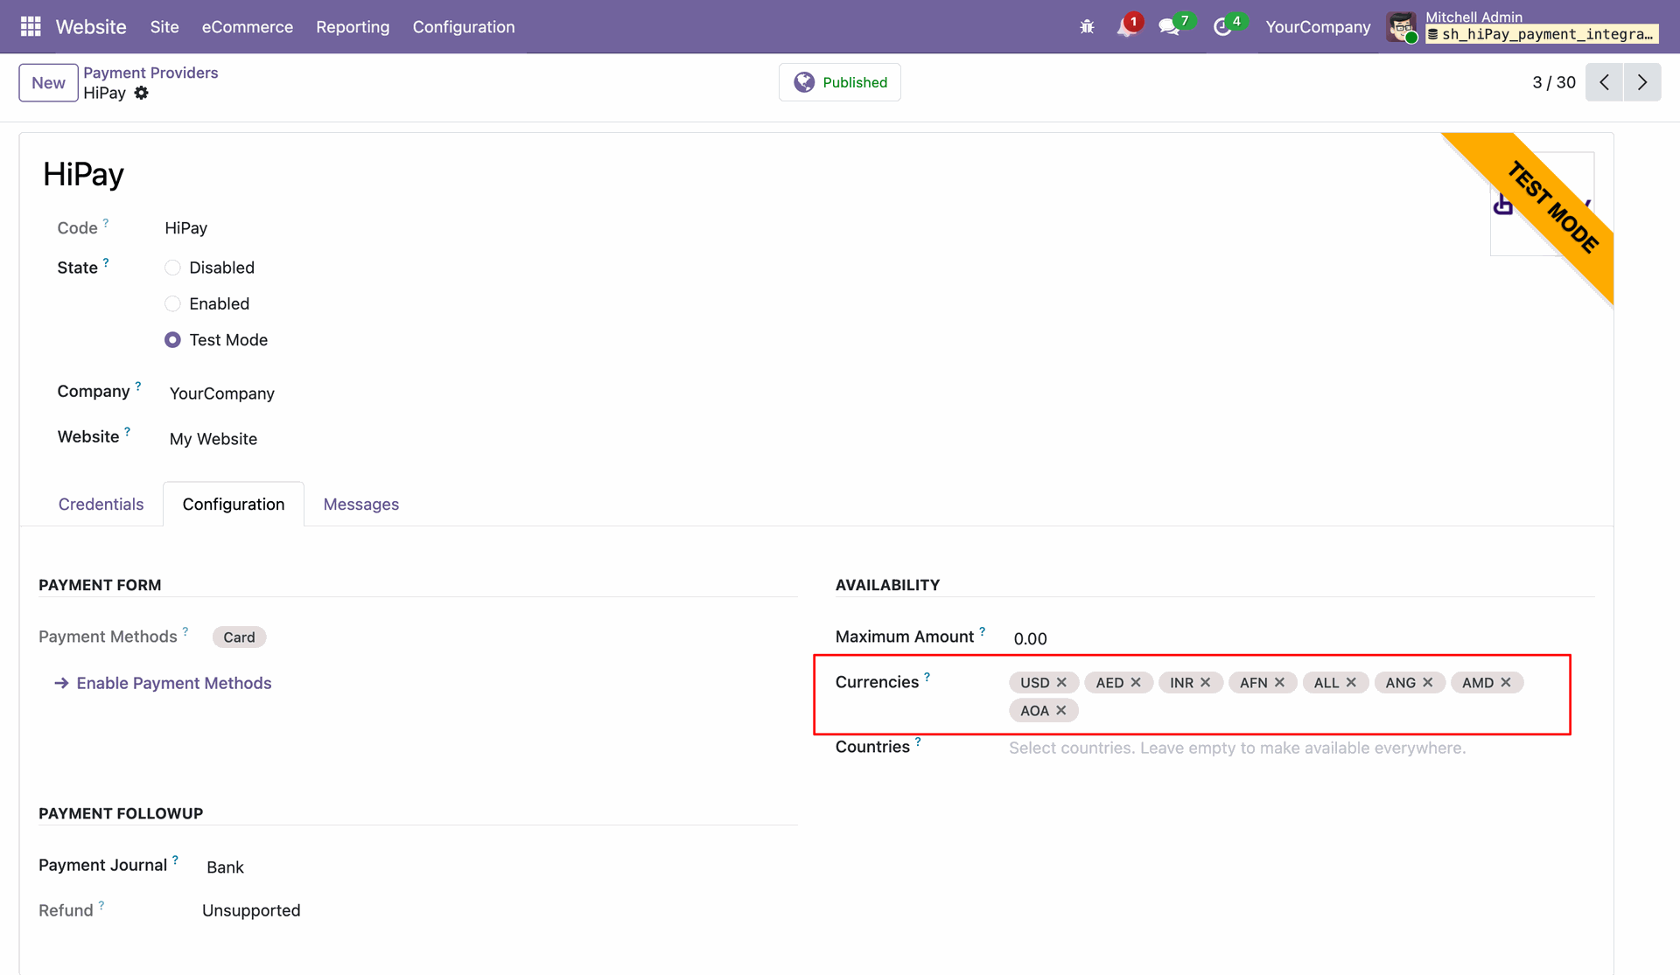Open the notification bell icon
This screenshot has width=1680, height=975.
1126,27
